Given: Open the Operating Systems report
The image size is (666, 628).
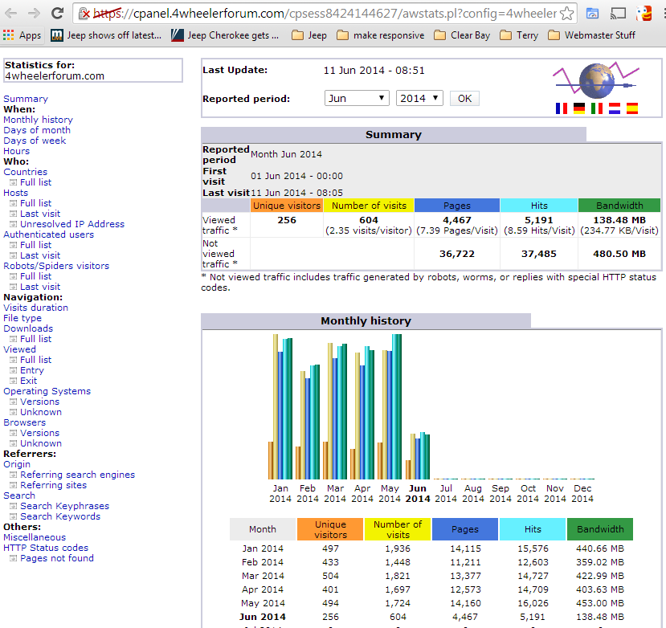Looking at the screenshot, I should point(47,391).
